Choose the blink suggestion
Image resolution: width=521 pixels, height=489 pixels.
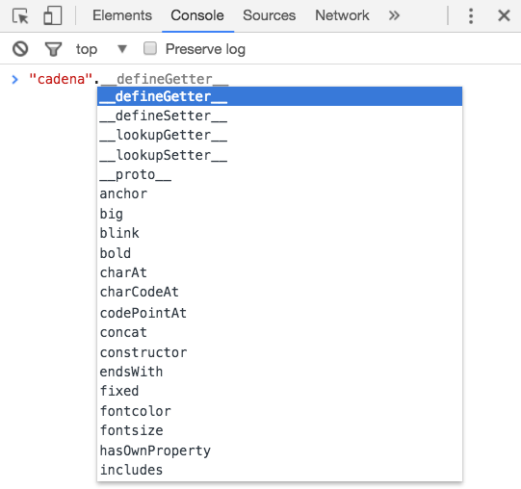tap(279, 233)
